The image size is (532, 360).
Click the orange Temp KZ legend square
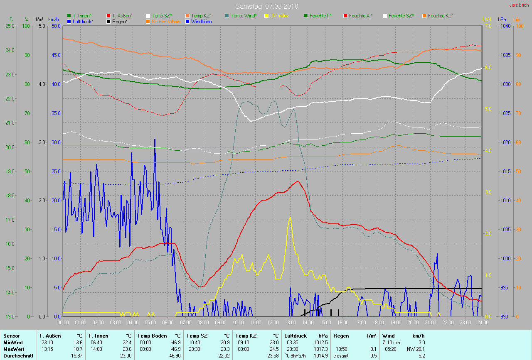(x=187, y=16)
